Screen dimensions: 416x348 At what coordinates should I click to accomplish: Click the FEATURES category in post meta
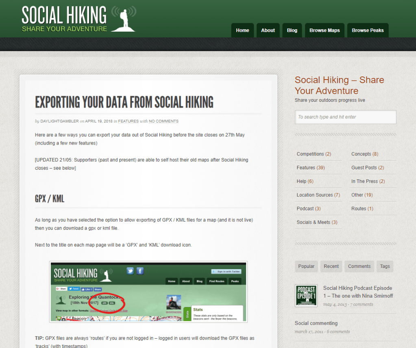128,121
